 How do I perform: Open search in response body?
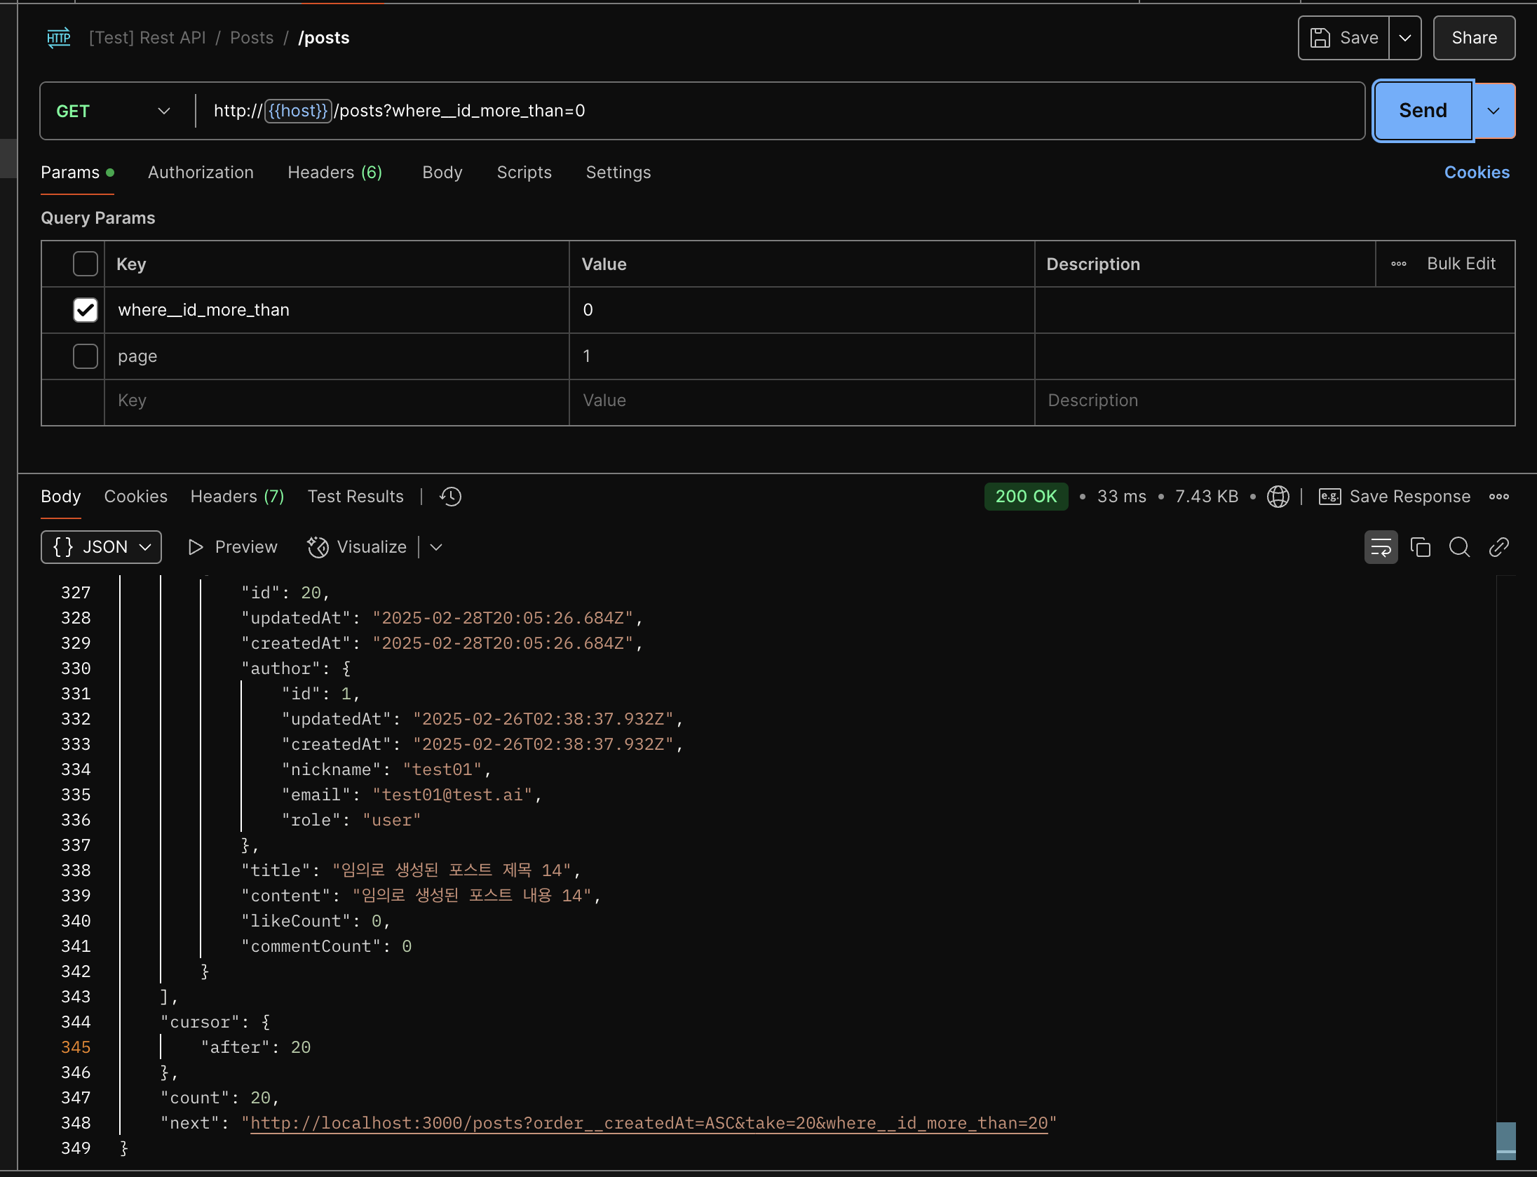click(x=1459, y=547)
